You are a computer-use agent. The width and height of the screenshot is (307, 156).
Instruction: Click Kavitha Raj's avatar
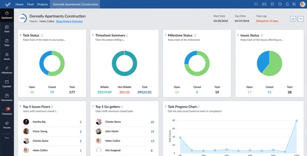point(26,122)
